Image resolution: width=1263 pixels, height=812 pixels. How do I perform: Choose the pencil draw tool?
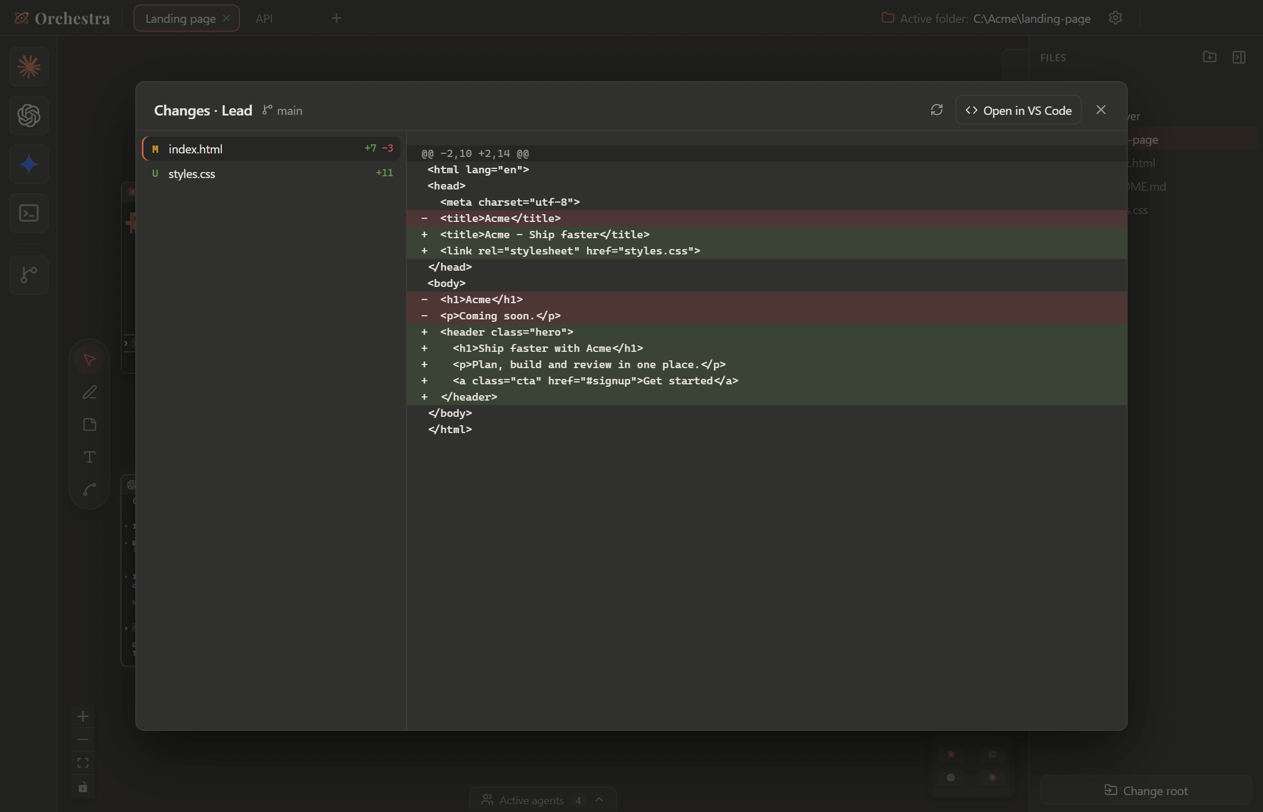[90, 392]
